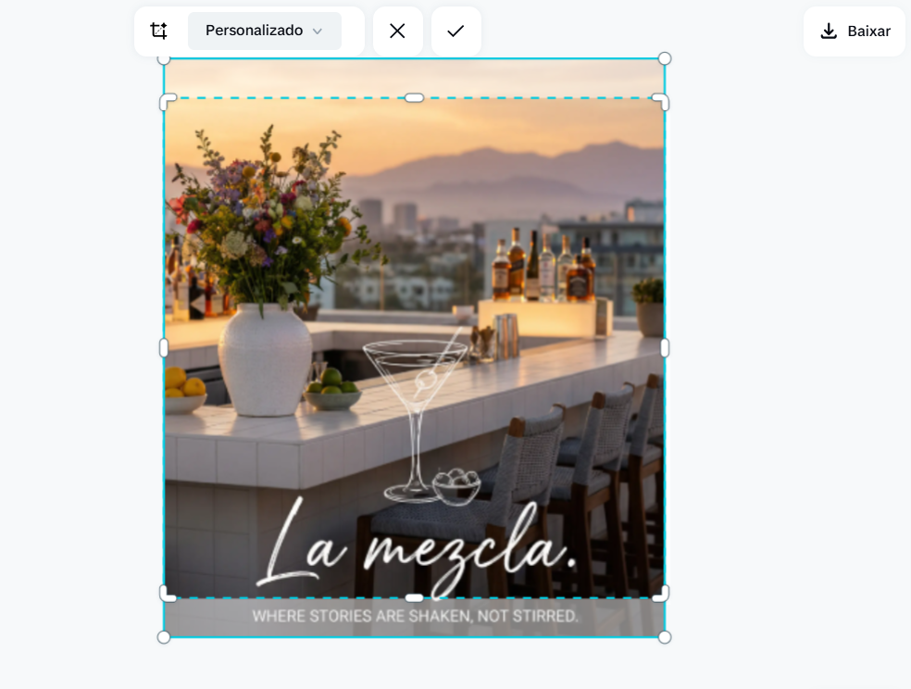Click the crop tool icon

(158, 31)
